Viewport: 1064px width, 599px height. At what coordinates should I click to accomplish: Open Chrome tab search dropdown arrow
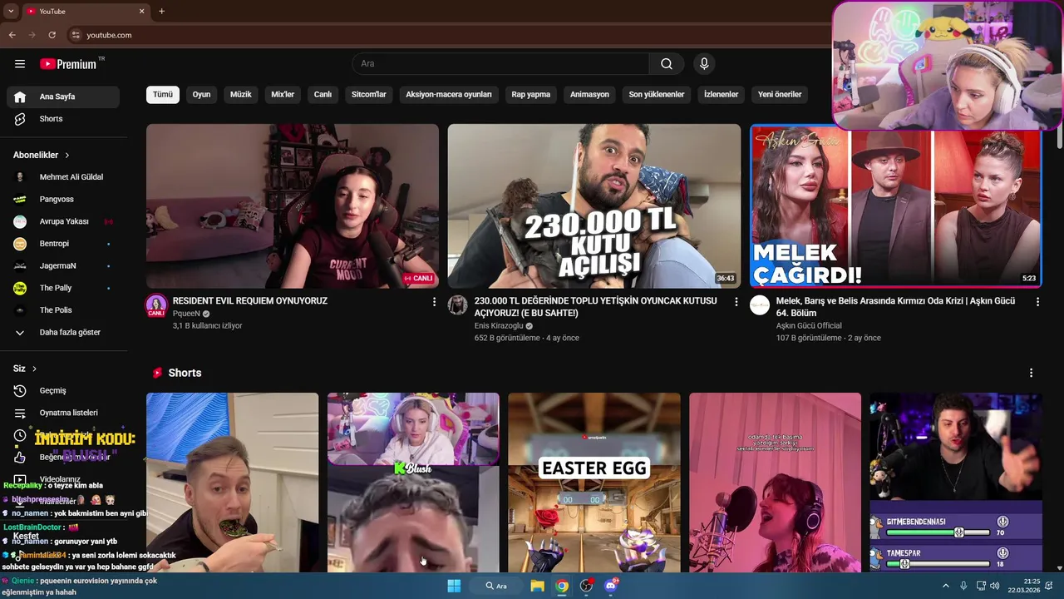pyautogui.click(x=11, y=11)
